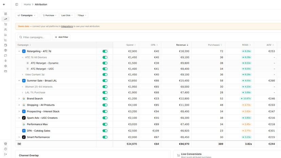Toggle Brand Search campaign switch
This screenshot has height=158, width=281.
[105, 99]
